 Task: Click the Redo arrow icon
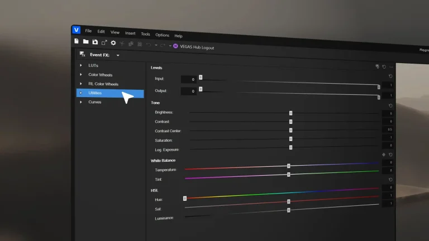click(163, 45)
